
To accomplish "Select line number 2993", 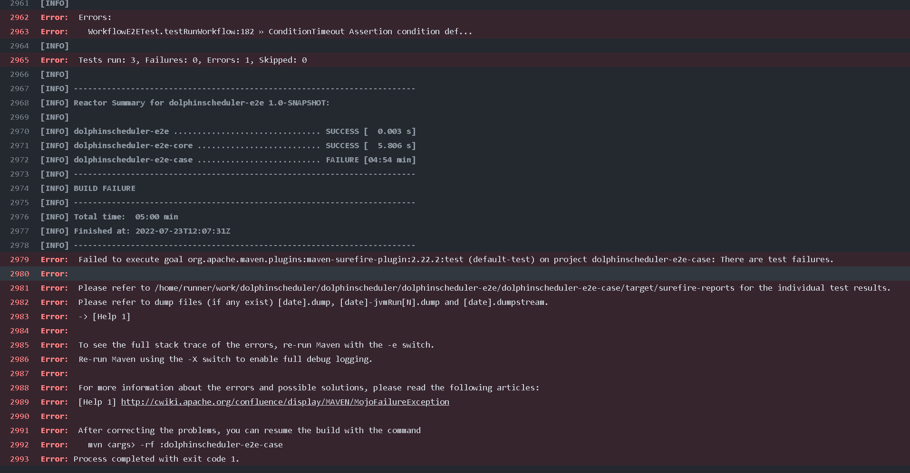I will click(19, 459).
